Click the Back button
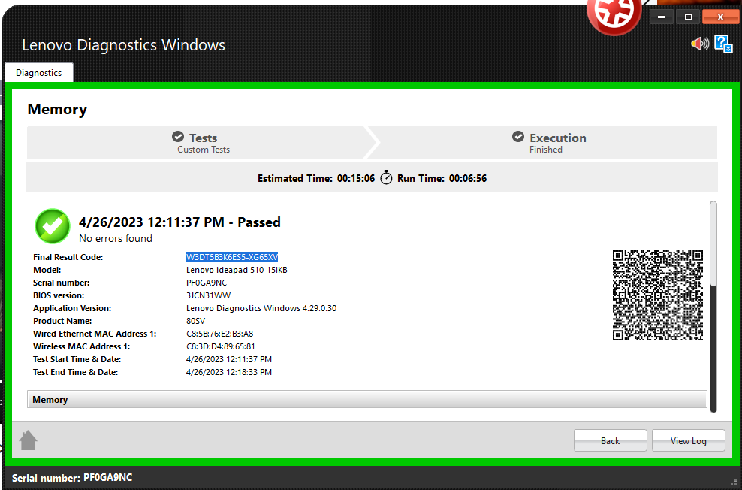This screenshot has height=490, width=742. pos(611,440)
